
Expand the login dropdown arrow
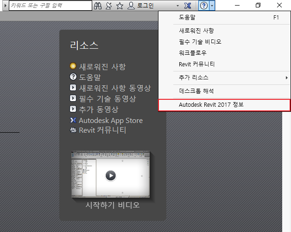[177, 6]
